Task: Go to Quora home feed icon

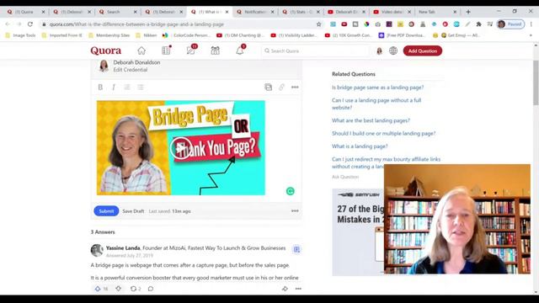Action: point(141,50)
